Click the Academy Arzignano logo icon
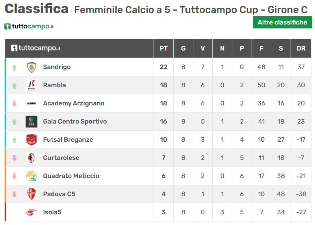315x225 pixels. click(x=31, y=103)
